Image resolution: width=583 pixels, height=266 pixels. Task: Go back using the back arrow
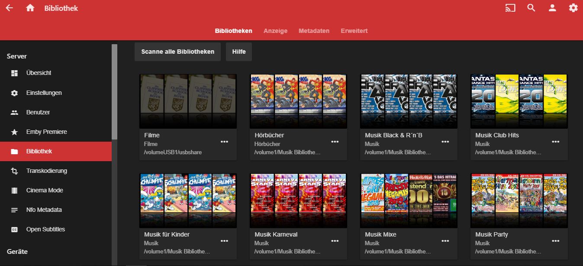9,8
